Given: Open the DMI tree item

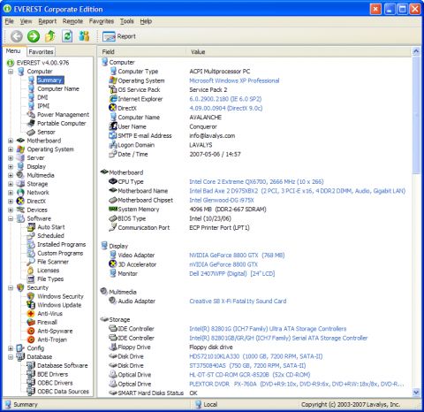Looking at the screenshot, I should point(42,97).
